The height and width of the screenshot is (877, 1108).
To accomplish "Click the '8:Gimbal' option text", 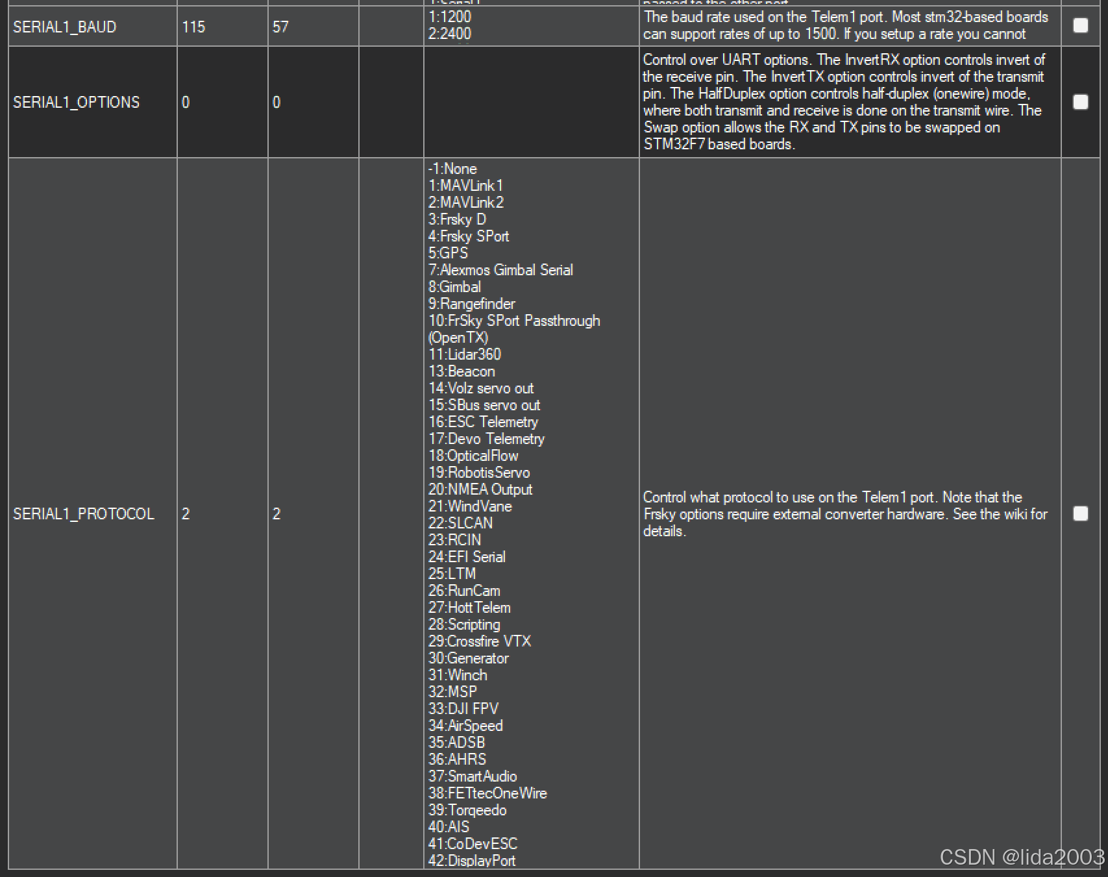I will (x=454, y=287).
